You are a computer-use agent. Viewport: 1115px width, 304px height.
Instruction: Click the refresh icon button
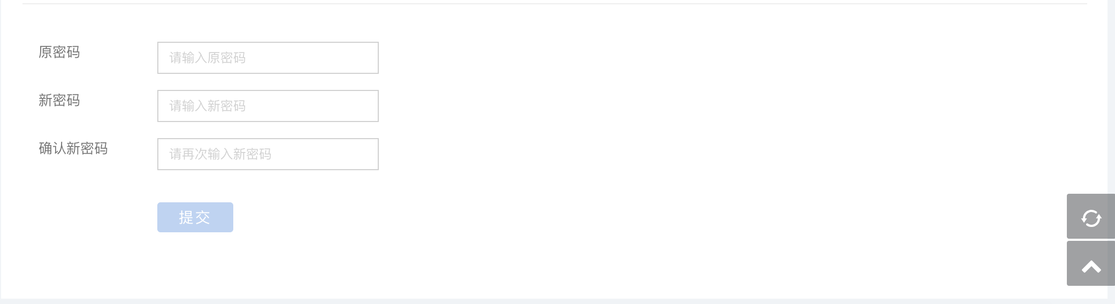point(1090,217)
